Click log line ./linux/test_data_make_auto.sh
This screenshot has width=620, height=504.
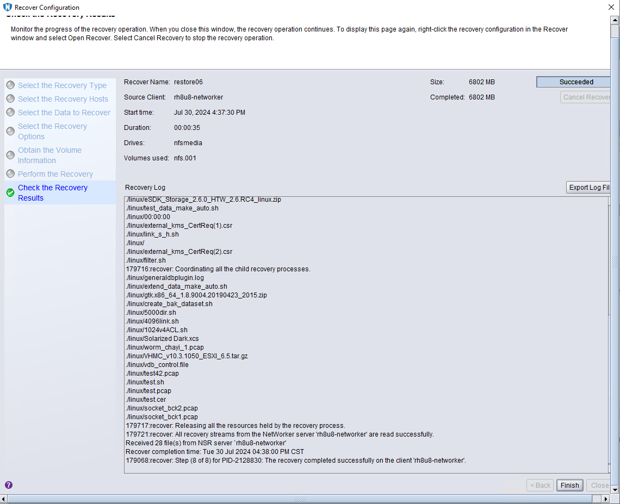point(172,208)
